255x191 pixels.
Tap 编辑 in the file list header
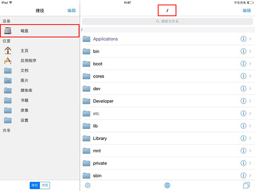pyautogui.click(x=246, y=11)
